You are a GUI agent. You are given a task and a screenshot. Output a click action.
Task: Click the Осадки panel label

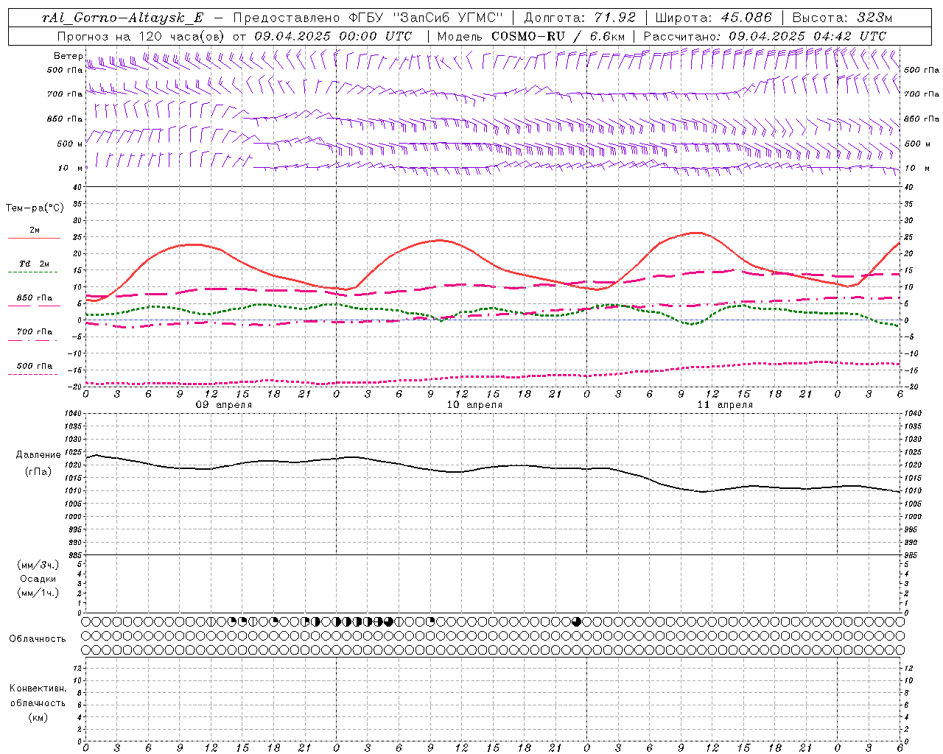(38, 579)
